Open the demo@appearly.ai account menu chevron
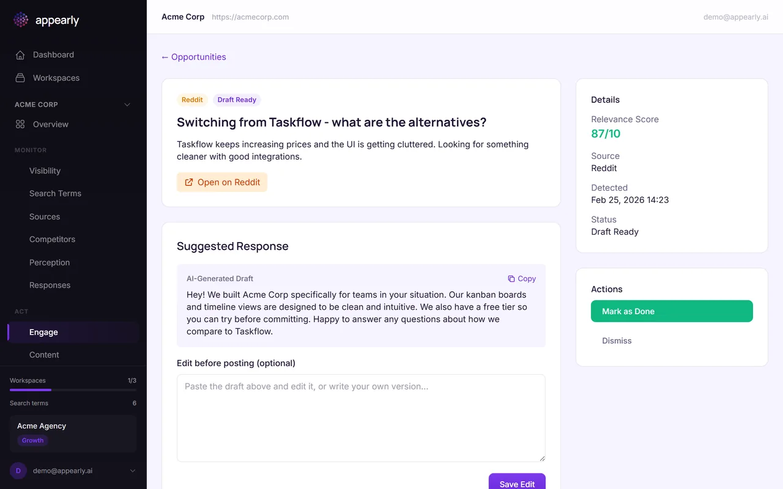Screen dimensions: 783x489 tap(133, 471)
